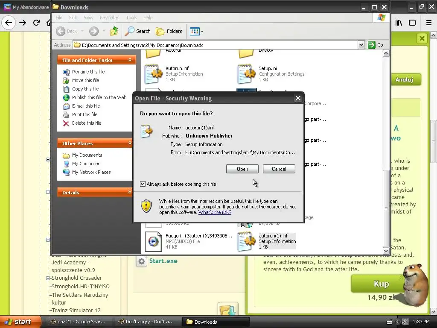Toggle the browser sidebar icon

pos(412,23)
